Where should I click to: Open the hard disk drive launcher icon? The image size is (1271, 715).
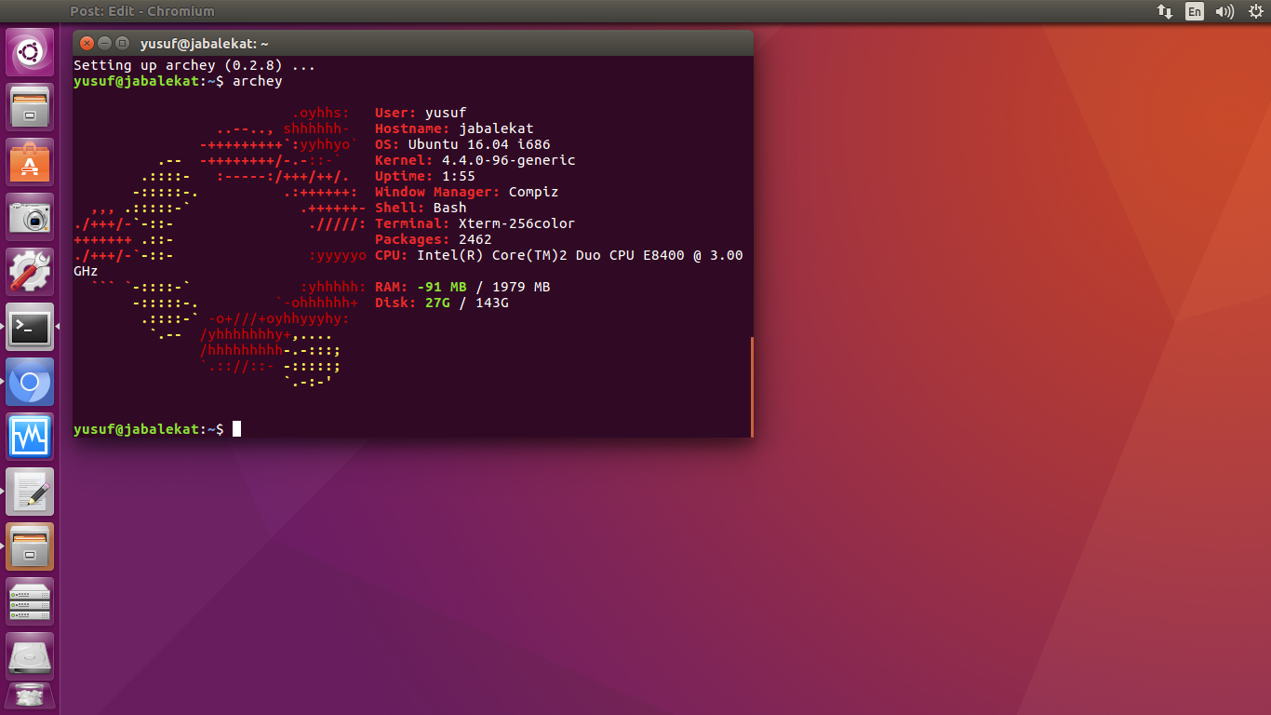pyautogui.click(x=30, y=656)
